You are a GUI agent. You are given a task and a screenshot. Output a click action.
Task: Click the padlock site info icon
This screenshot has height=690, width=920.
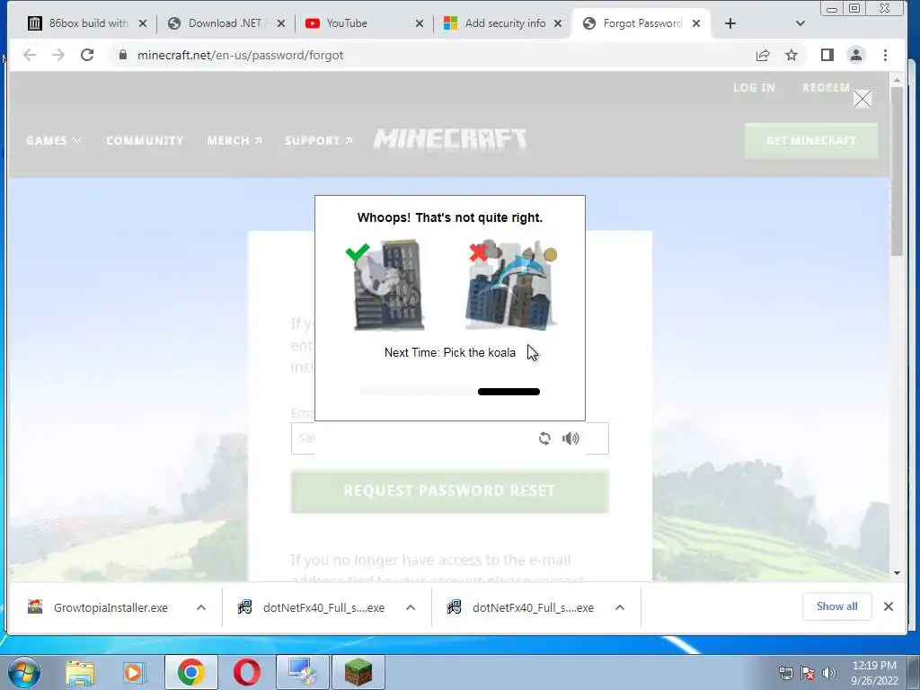(122, 55)
